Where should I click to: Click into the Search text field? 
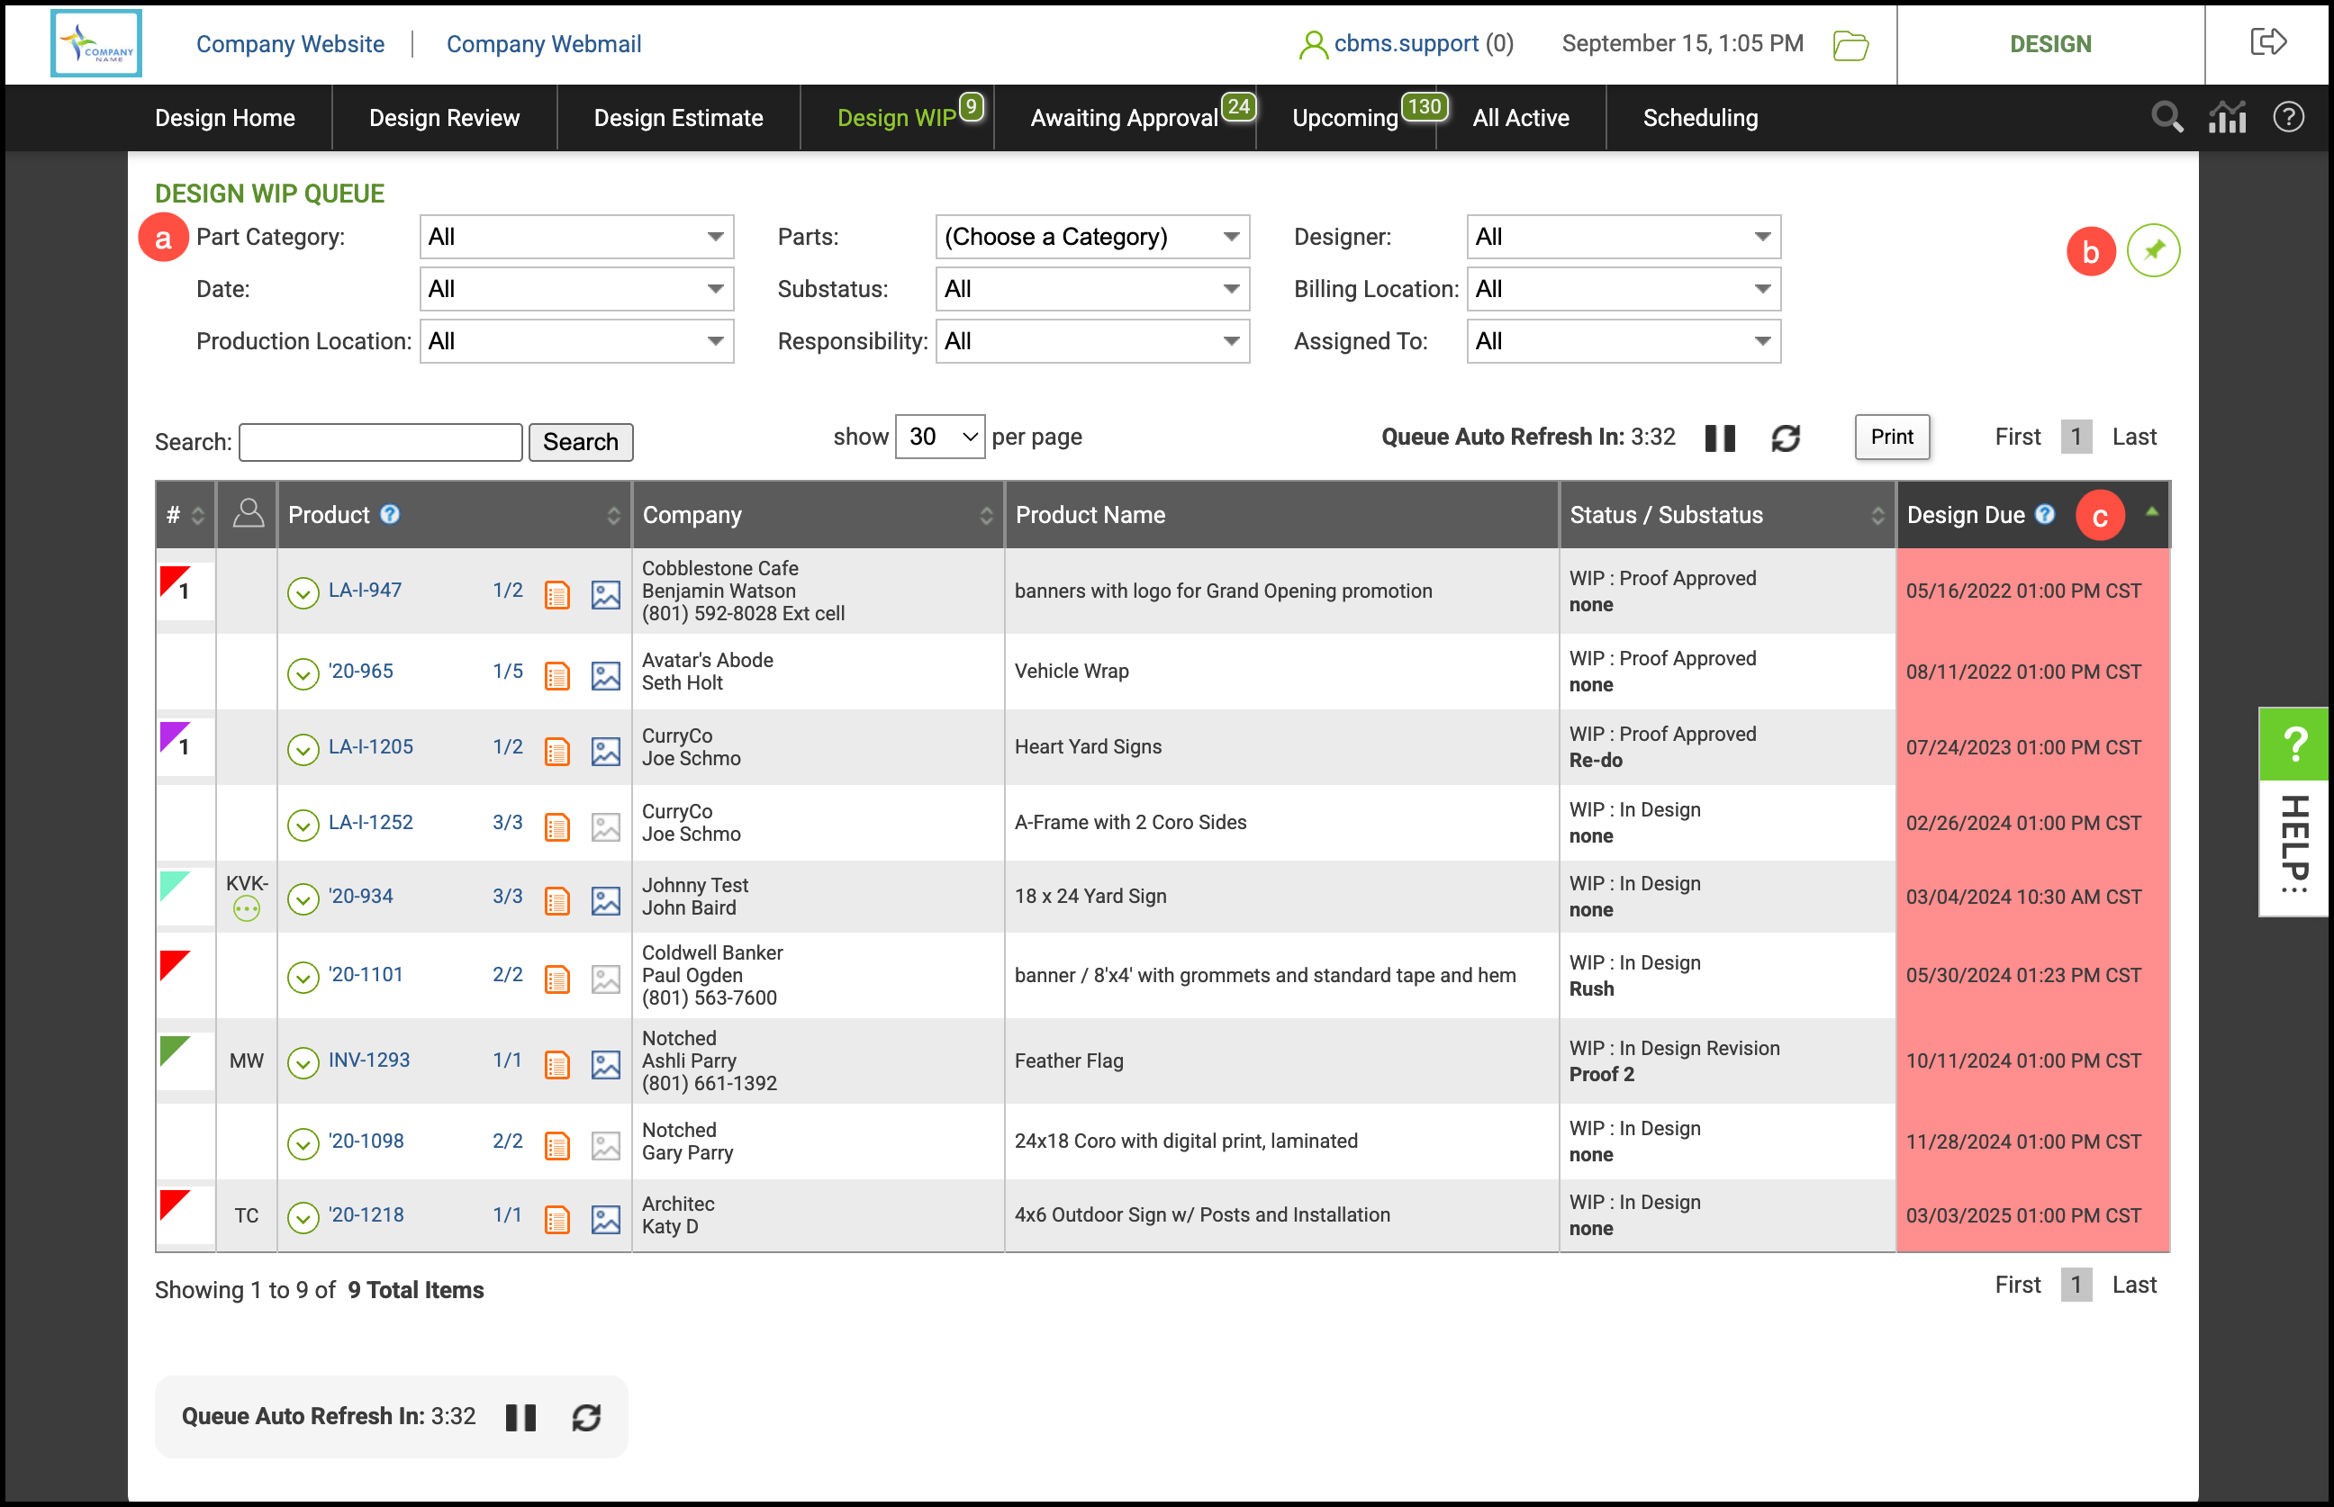(x=381, y=442)
